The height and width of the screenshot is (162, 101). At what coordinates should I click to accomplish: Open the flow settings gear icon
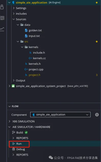click(97, 114)
